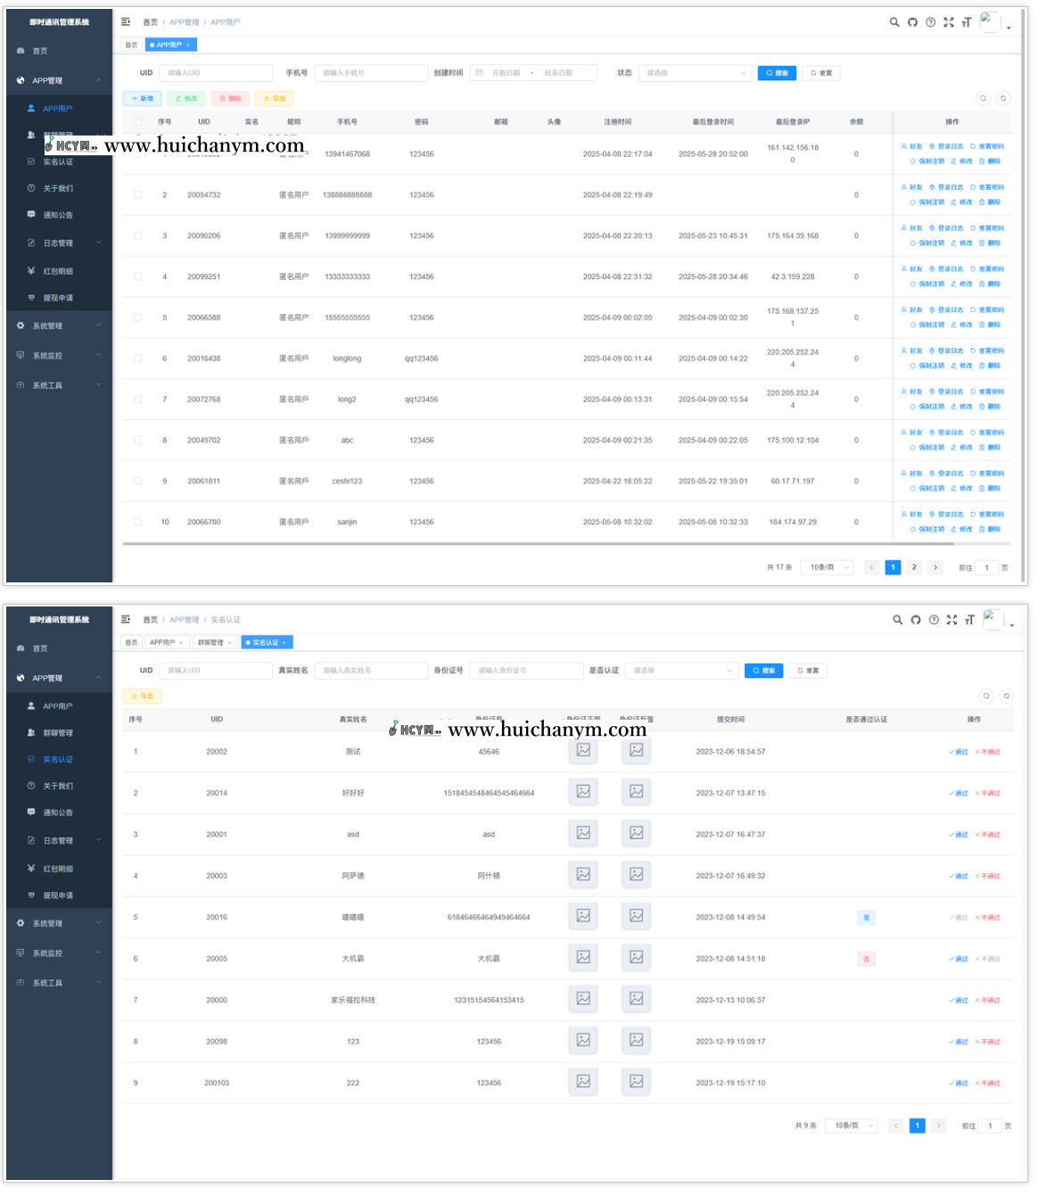
Task: Open the 是否认证 filter dropdown
Action: (682, 671)
